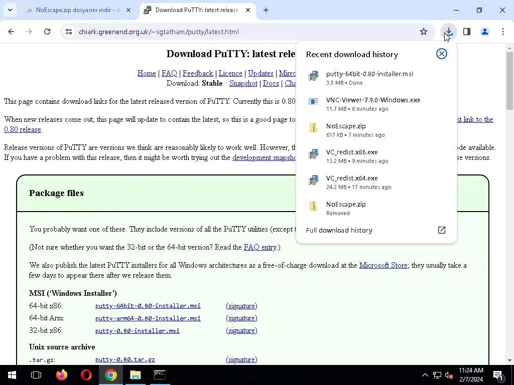Click the scrollbar down arrow
The height and width of the screenshot is (385, 514).
tap(509, 360)
